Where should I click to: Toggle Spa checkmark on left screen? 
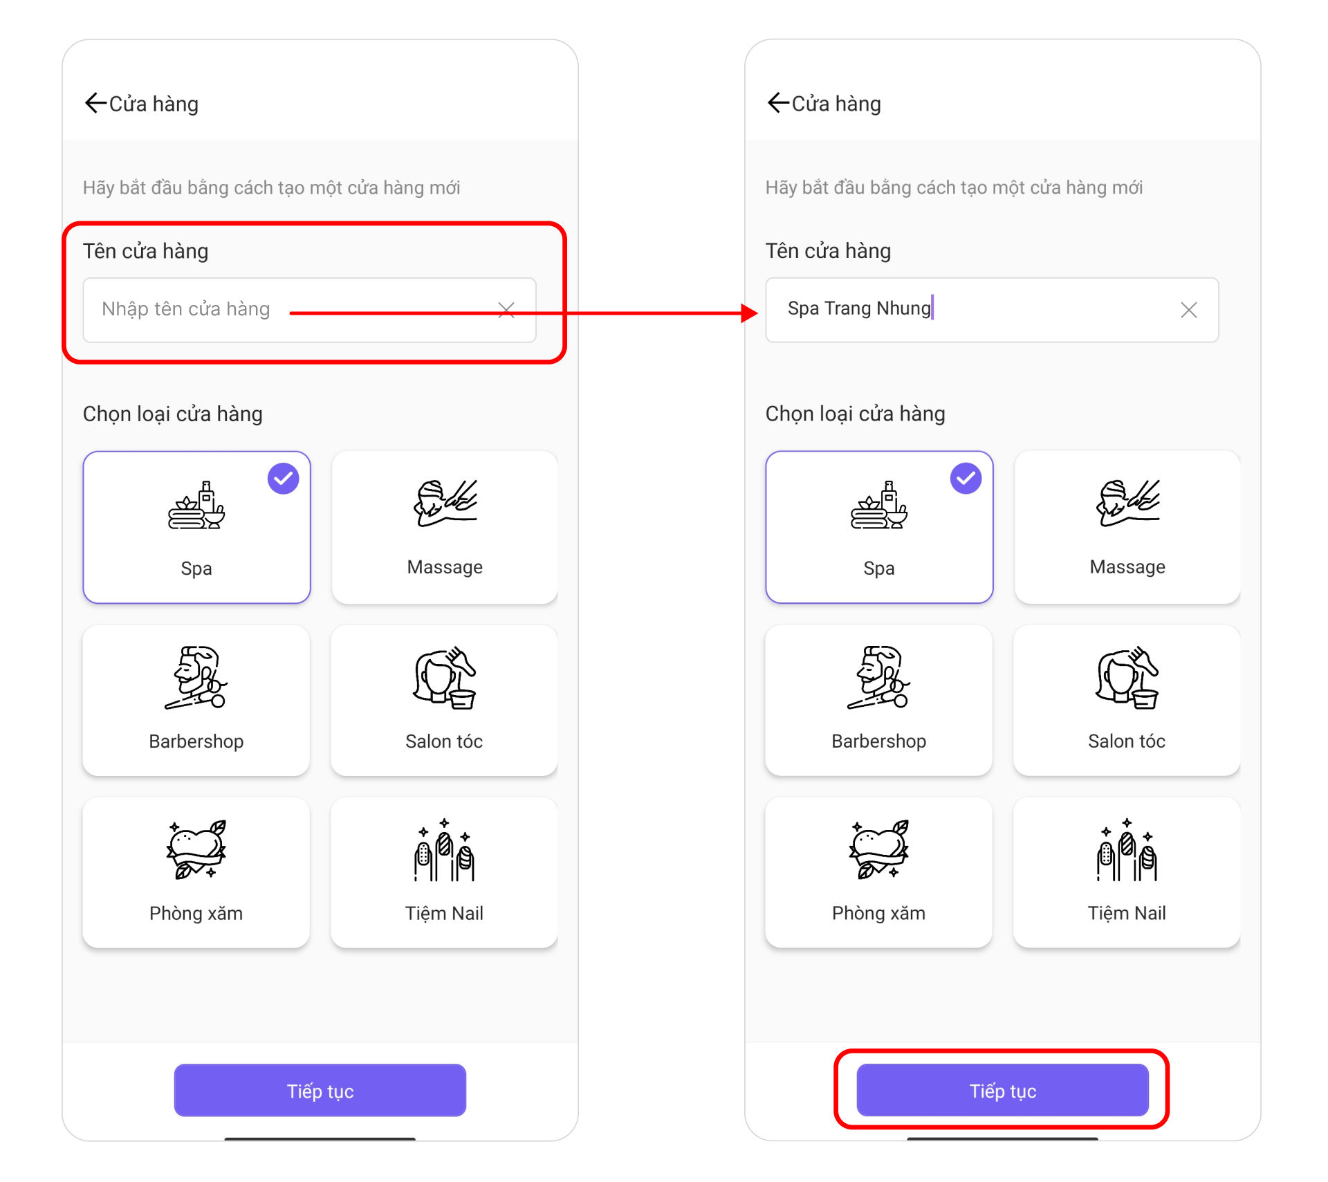pos(283,478)
